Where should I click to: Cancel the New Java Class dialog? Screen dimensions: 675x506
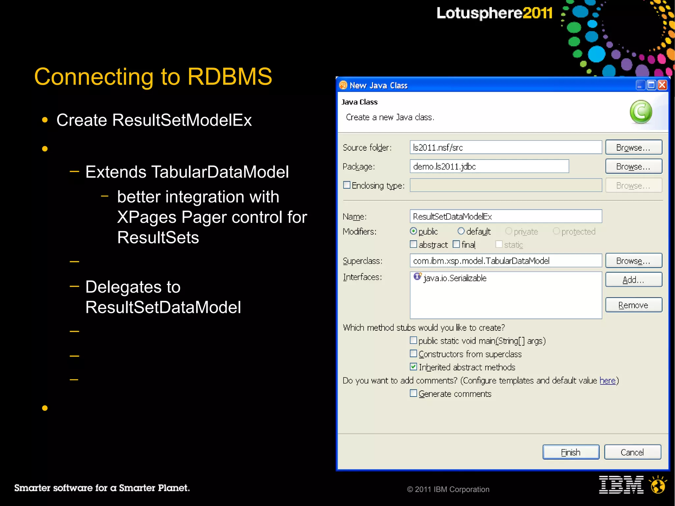tap(632, 452)
